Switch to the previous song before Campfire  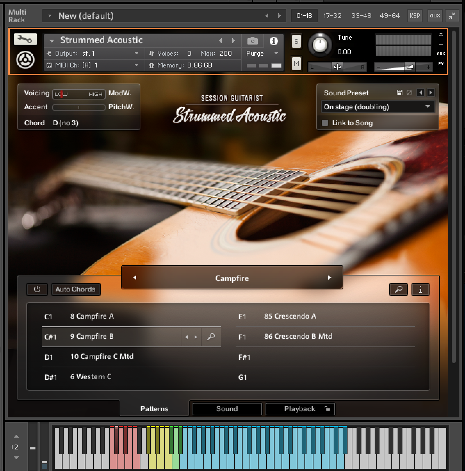(x=134, y=278)
